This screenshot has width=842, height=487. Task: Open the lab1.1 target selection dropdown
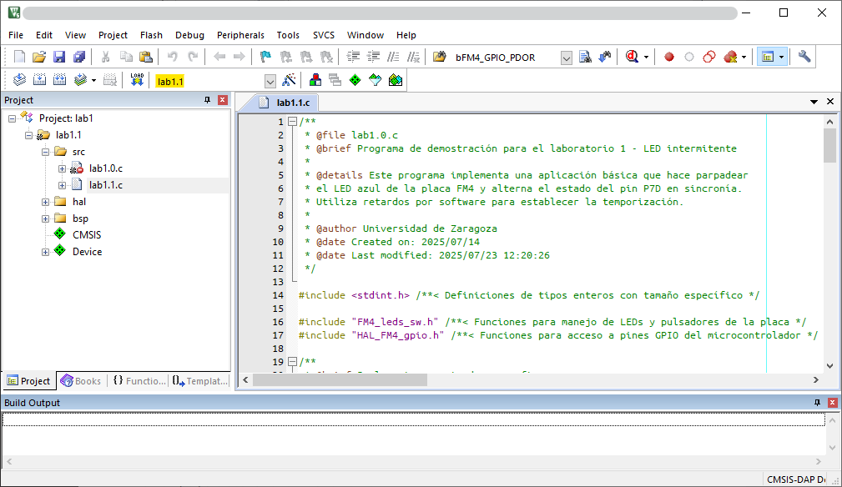pos(270,82)
